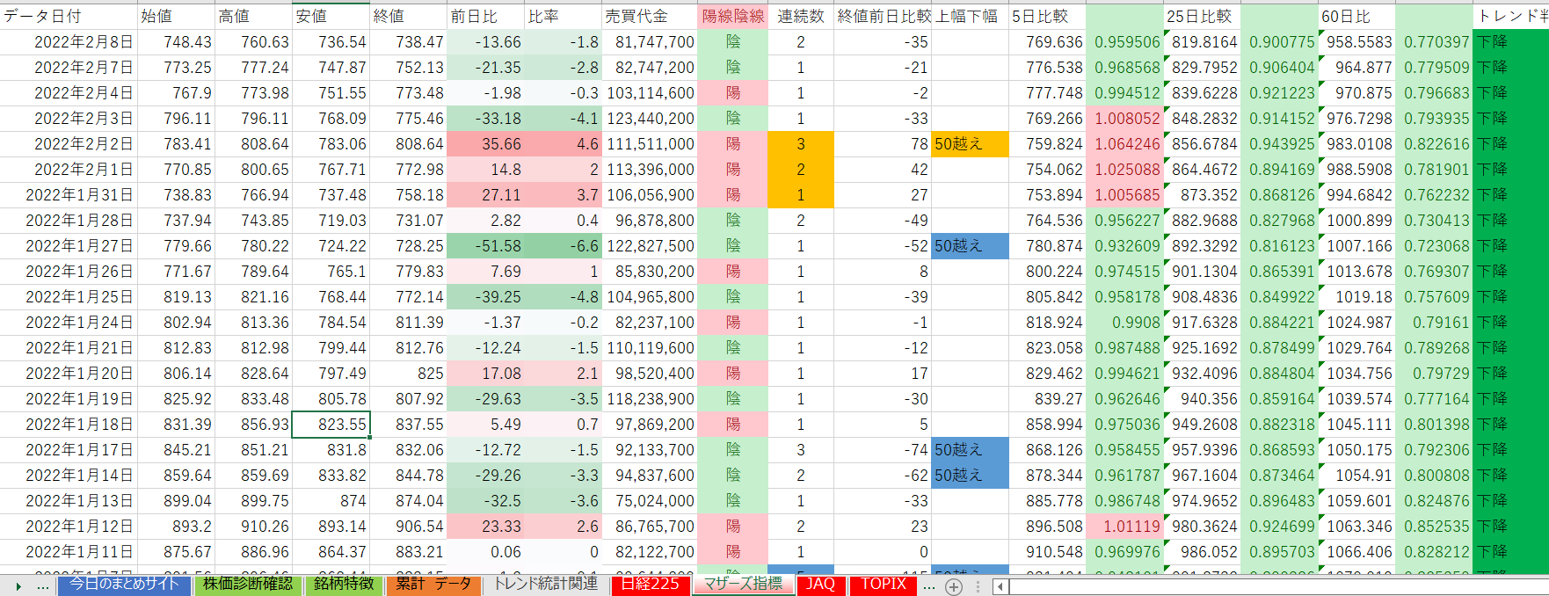Viewport: 1549px width, 596px height.
Task: Click the left ellipsis for hidden sheets
Action: [43, 586]
